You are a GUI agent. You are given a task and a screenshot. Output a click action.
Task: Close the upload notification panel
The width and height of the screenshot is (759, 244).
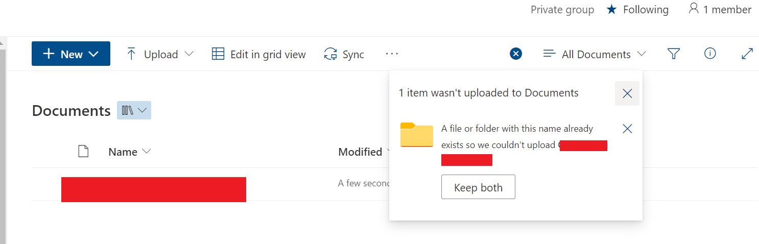tap(627, 93)
